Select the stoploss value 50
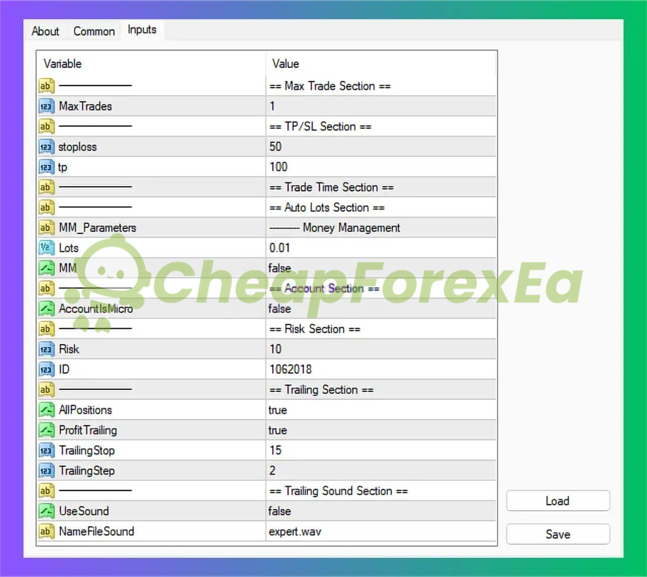The image size is (647, 577). (x=275, y=147)
